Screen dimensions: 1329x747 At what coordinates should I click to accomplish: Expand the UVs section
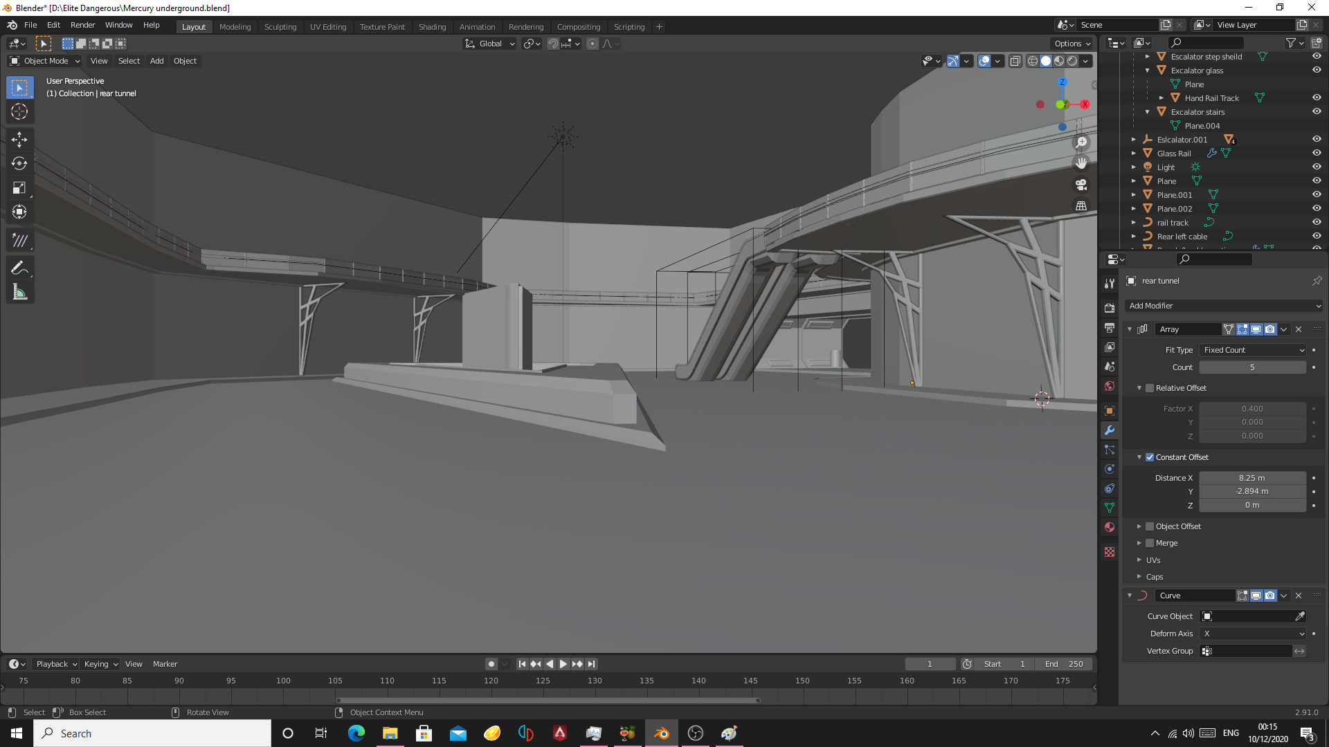point(1152,560)
